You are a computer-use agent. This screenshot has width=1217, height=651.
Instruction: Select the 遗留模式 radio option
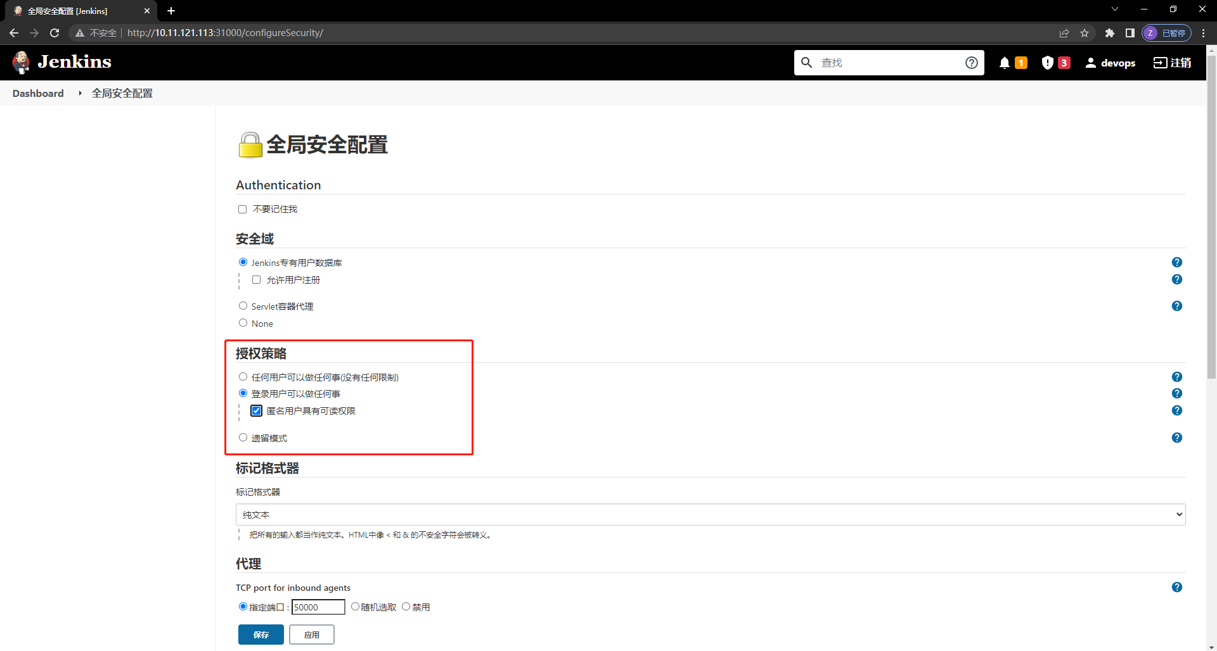click(243, 438)
